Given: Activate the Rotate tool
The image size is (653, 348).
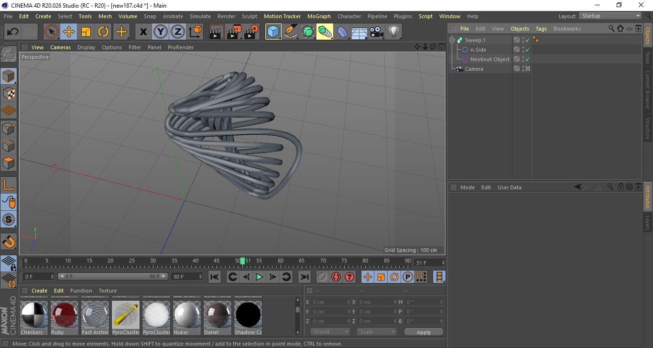Looking at the screenshot, I should pos(103,32).
